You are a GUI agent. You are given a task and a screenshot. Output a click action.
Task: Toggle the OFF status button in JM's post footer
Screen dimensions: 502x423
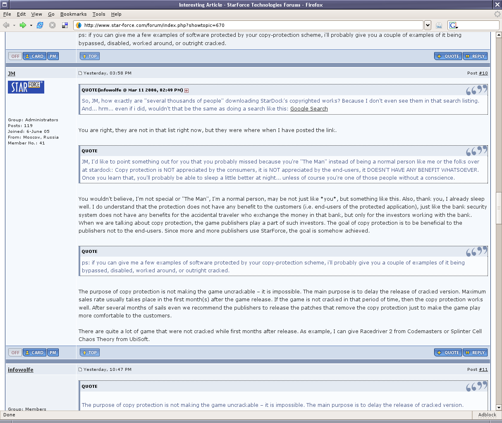pos(15,353)
